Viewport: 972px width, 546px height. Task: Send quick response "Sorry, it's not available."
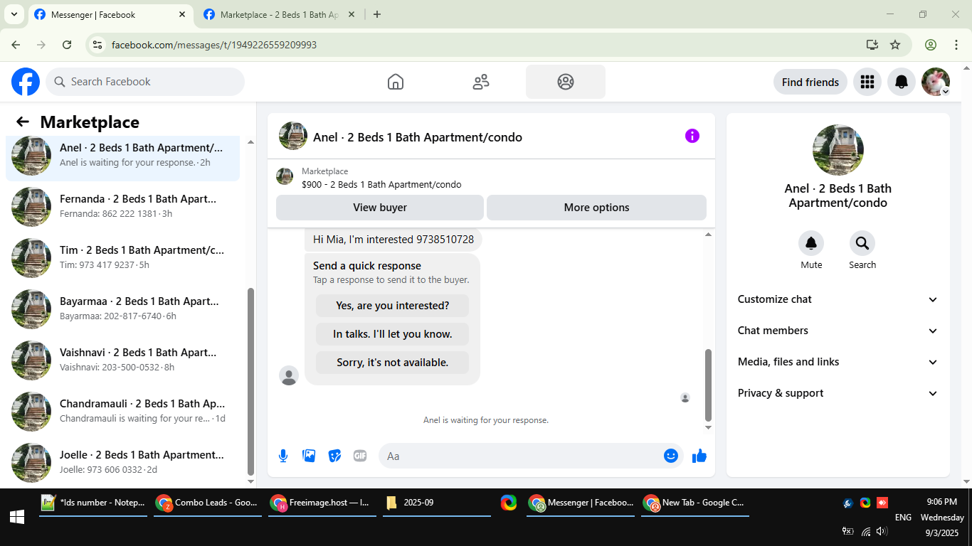(x=392, y=363)
